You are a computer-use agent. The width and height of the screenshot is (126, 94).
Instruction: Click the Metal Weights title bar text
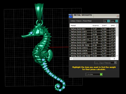click(83, 15)
